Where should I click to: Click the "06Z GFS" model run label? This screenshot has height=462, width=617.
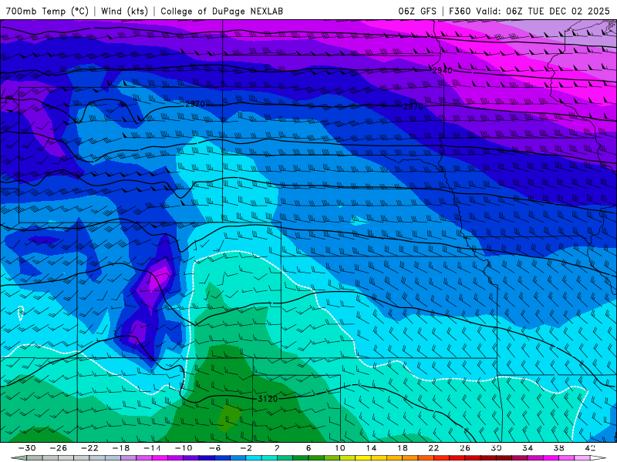pyautogui.click(x=417, y=11)
